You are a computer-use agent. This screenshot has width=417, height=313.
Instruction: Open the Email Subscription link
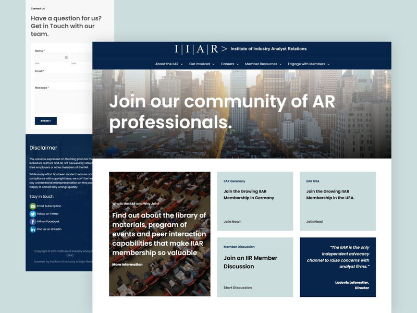[x=49, y=206]
